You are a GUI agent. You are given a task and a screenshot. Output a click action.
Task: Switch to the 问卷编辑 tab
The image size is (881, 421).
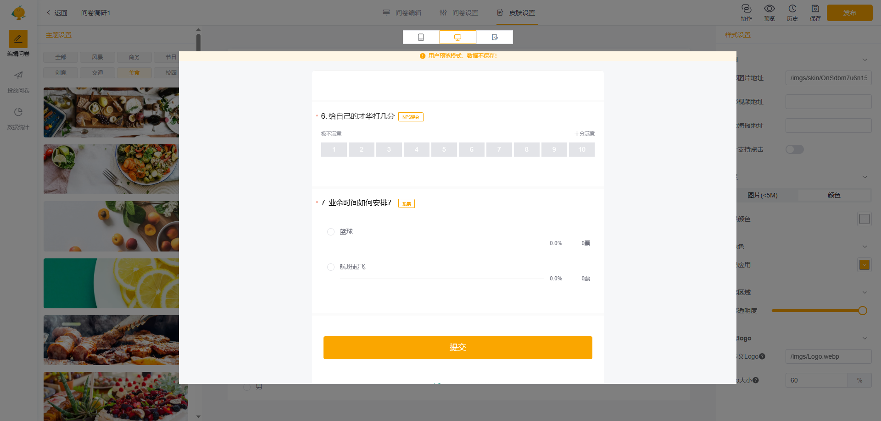tap(402, 13)
